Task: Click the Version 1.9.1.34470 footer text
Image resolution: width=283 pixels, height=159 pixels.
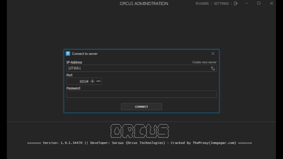Action: [62, 143]
